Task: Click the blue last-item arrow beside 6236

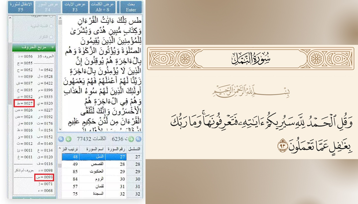Action: (x=138, y=139)
